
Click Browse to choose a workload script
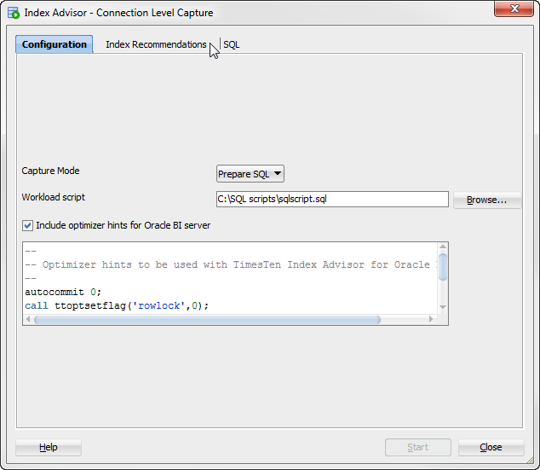tap(487, 200)
